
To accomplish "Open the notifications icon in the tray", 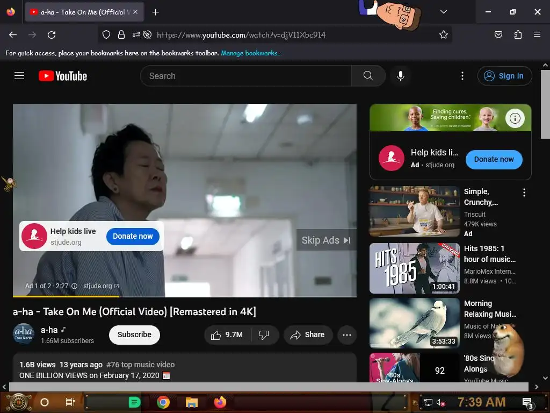I will click(527, 403).
